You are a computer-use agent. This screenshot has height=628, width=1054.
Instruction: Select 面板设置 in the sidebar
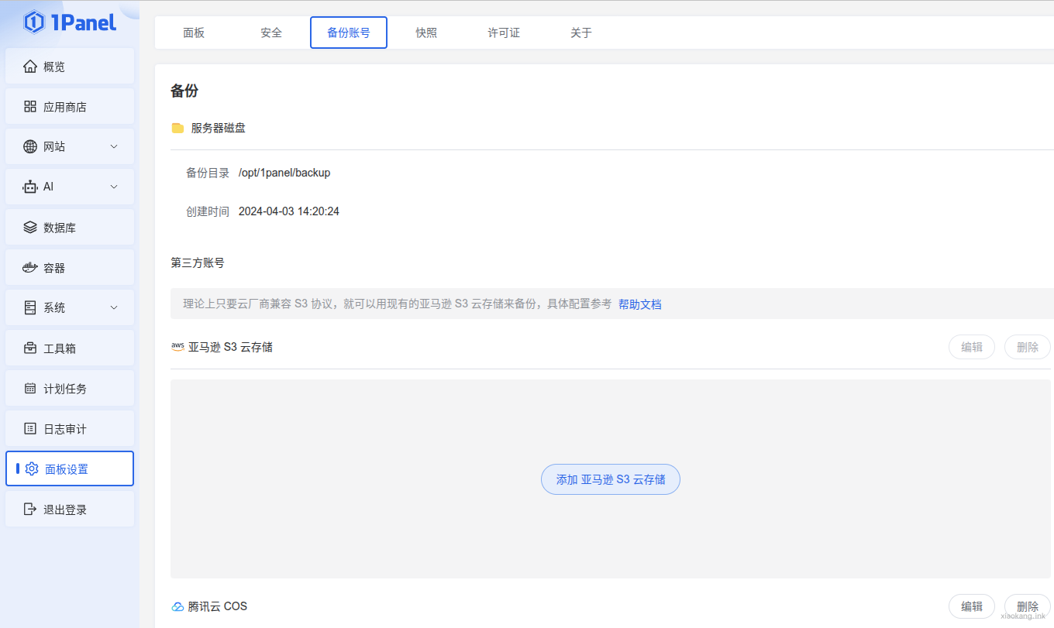coord(70,468)
